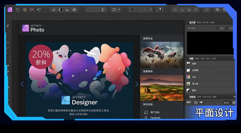This screenshot has width=241, height=133.
Task: Switch to the 颜色 tab
Action: click(x=199, y=22)
